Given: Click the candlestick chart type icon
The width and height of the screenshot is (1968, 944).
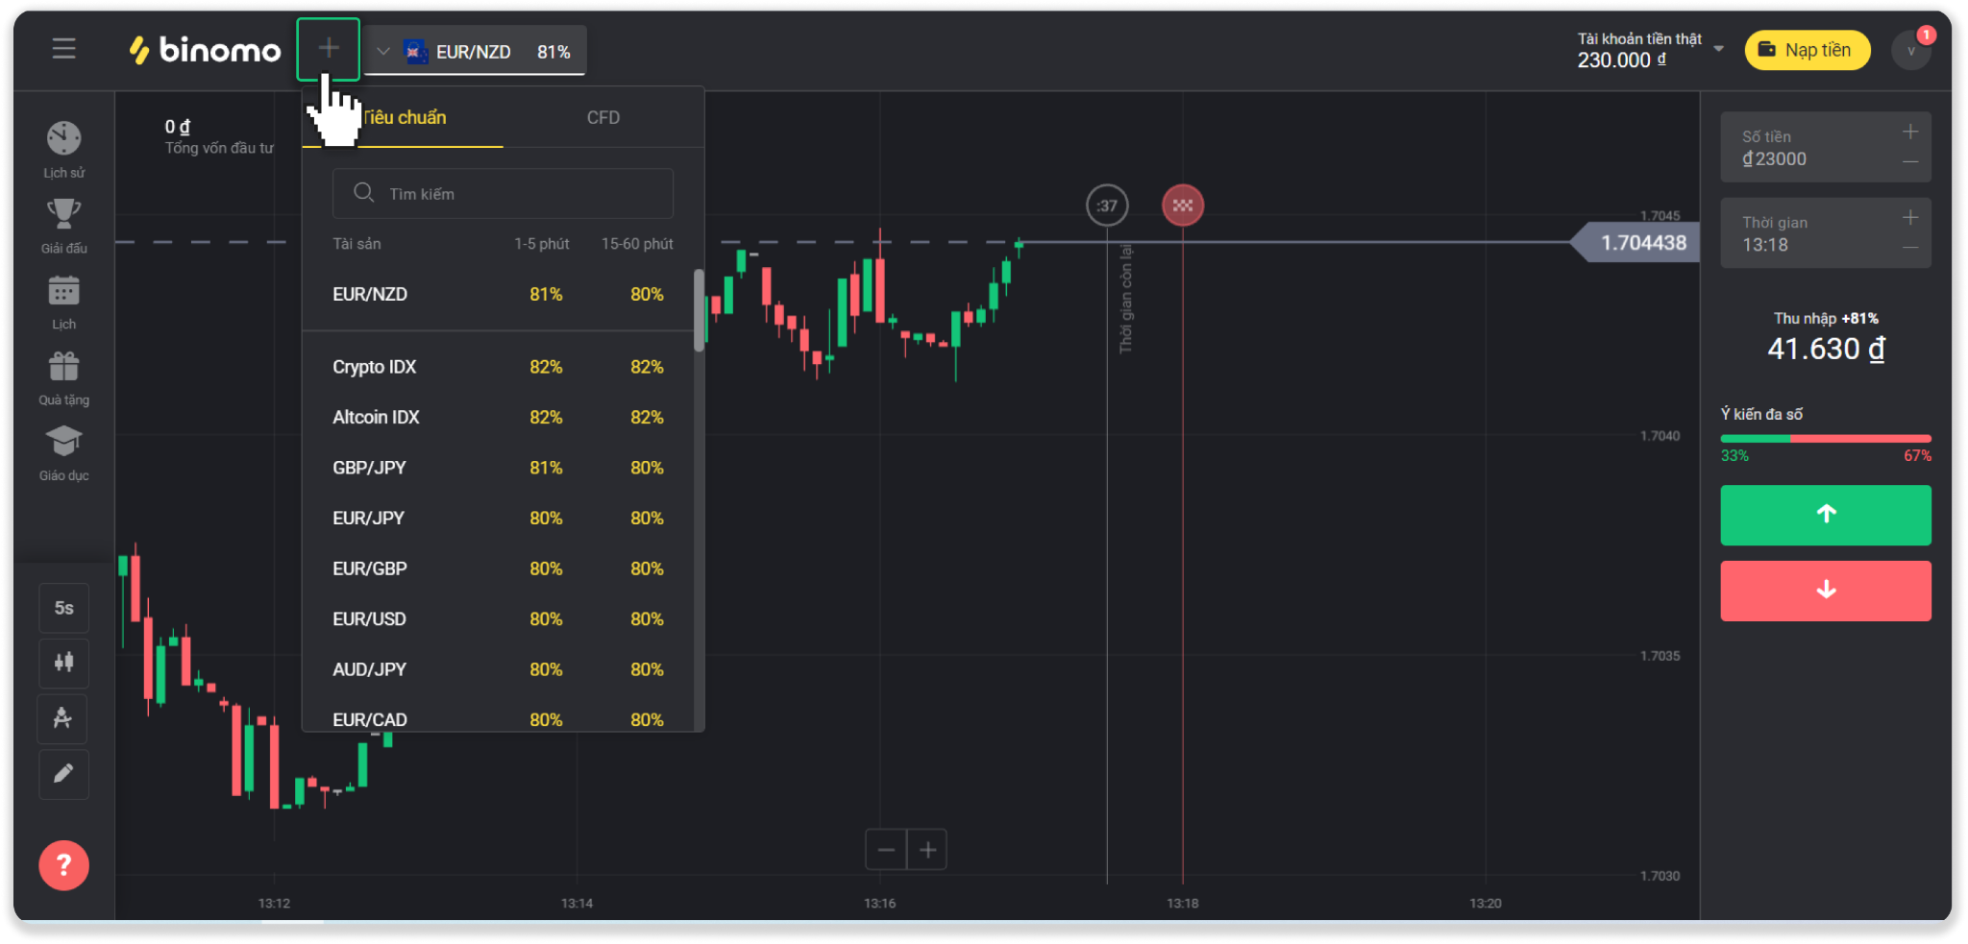Looking at the screenshot, I should (x=63, y=663).
